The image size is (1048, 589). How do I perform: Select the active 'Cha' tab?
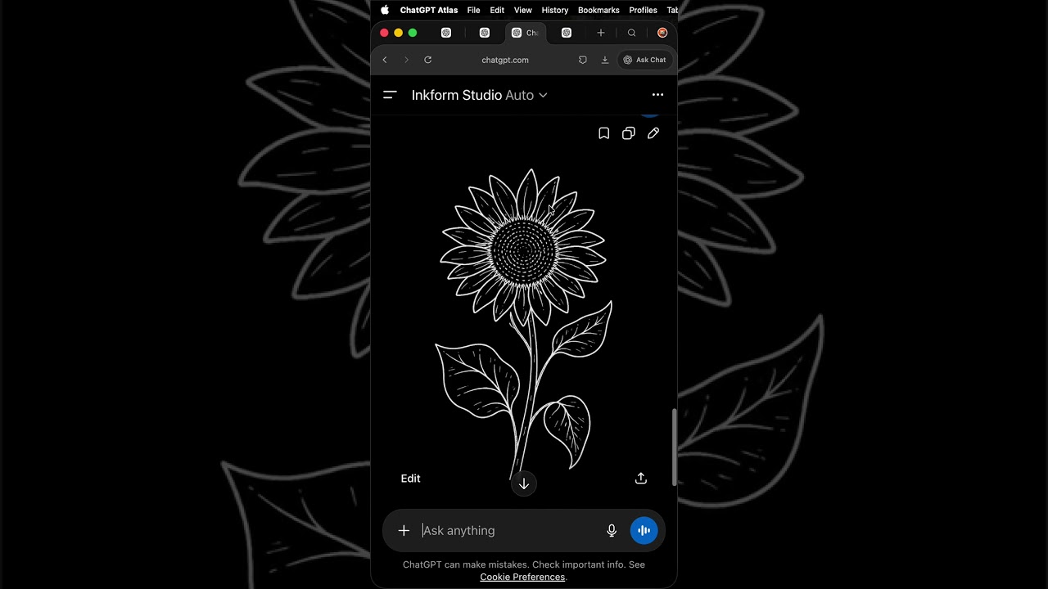tap(525, 33)
